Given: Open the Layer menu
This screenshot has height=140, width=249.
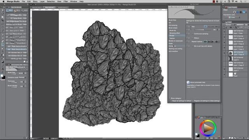Looking at the screenshot, I should click(x=42, y=2).
